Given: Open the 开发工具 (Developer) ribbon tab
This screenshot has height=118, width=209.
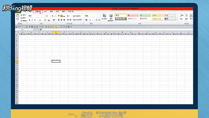Looking at the screenshot, I should tap(71, 11).
